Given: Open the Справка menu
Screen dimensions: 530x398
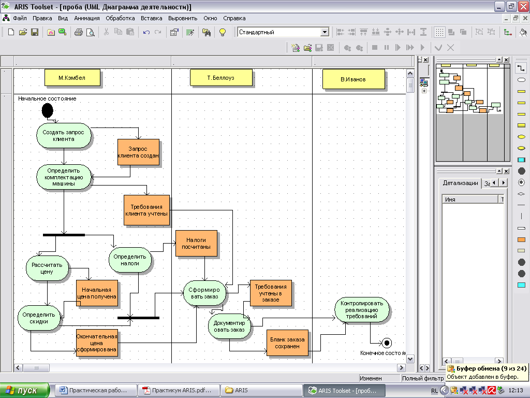Looking at the screenshot, I should (234, 18).
